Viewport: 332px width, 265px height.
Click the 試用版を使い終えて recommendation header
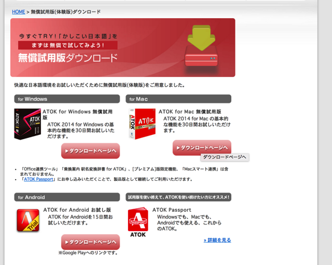[178, 197]
